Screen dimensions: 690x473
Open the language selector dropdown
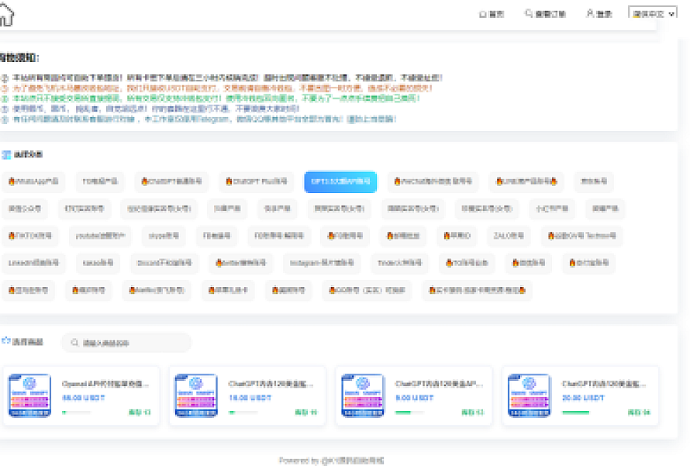click(x=648, y=14)
